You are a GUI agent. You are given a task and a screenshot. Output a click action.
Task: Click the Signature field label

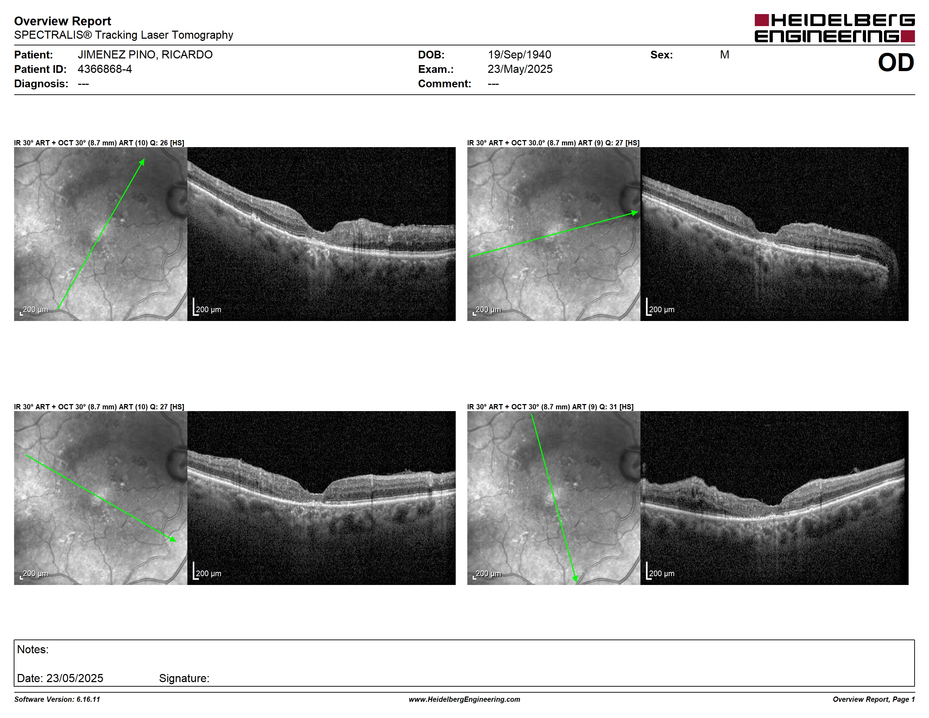click(184, 678)
